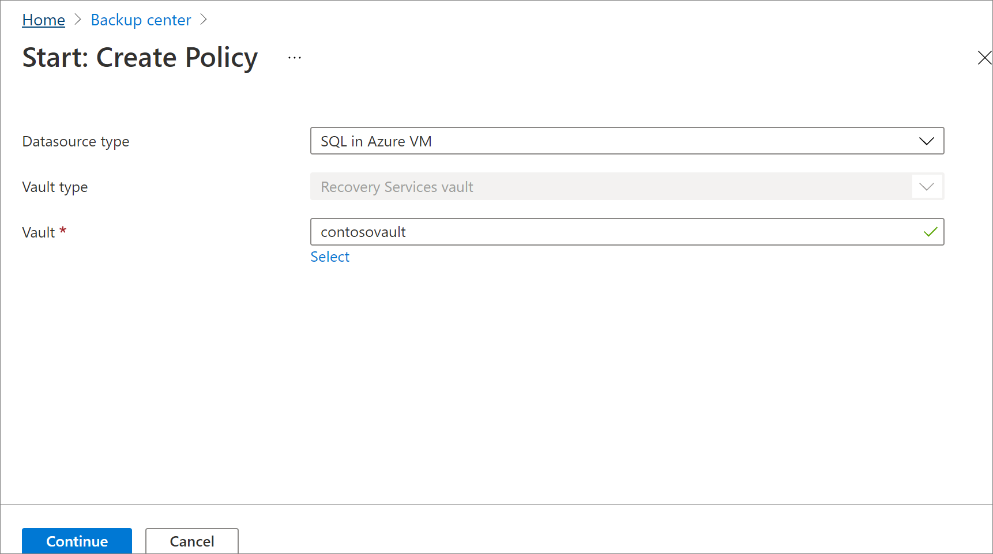The image size is (993, 554).
Task: Select the Datasource type label
Action: 76,141
